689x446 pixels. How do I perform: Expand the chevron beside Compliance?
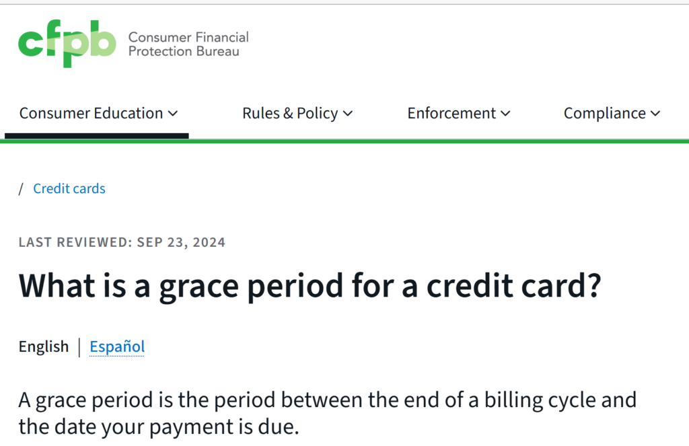click(x=656, y=114)
